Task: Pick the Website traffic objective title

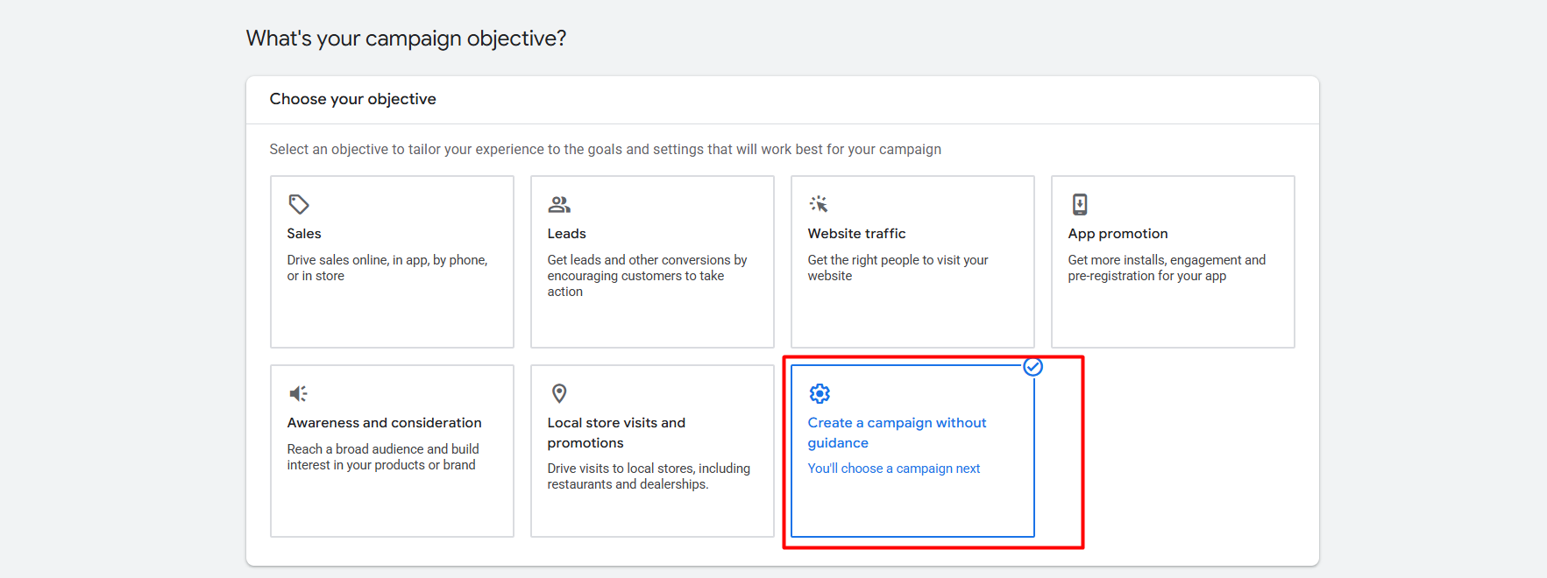Action: (x=856, y=234)
